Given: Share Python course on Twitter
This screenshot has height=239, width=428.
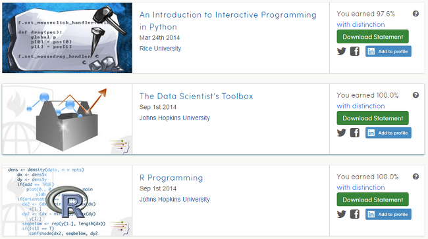Looking at the screenshot, I should pyautogui.click(x=342, y=51).
